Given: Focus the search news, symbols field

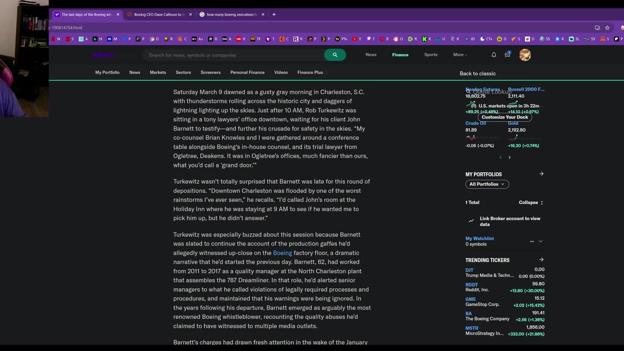Looking at the screenshot, I should pyautogui.click(x=234, y=55).
